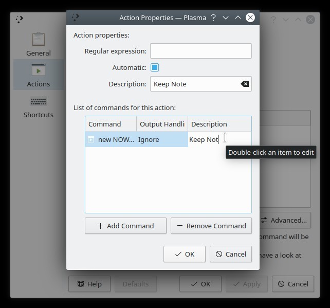Maximize the Action Properties dialog with up chevron
This screenshot has width=330, height=308.
point(238,17)
